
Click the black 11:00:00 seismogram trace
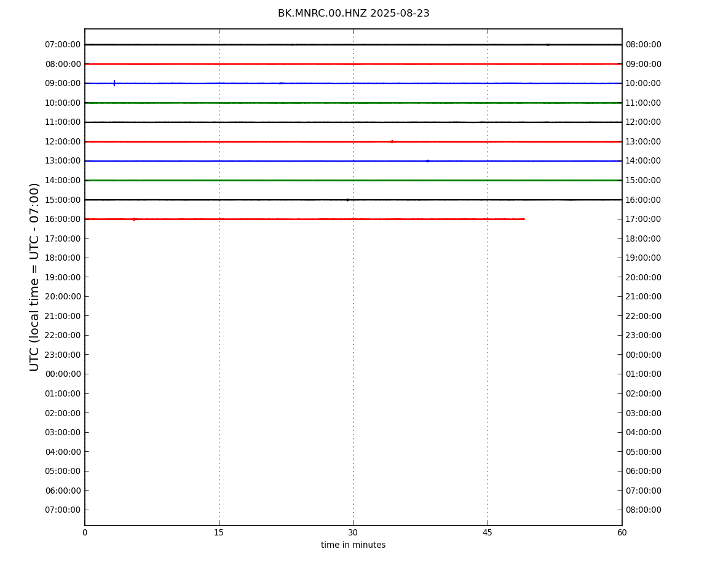coord(353,122)
